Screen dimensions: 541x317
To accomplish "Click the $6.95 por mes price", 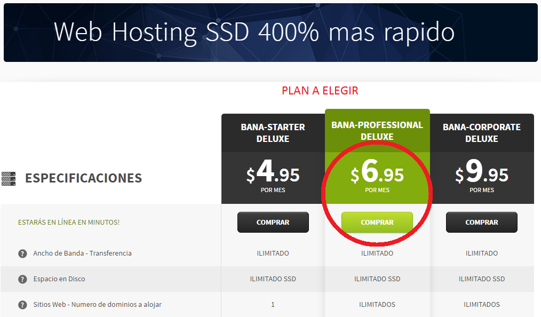I will tap(377, 176).
